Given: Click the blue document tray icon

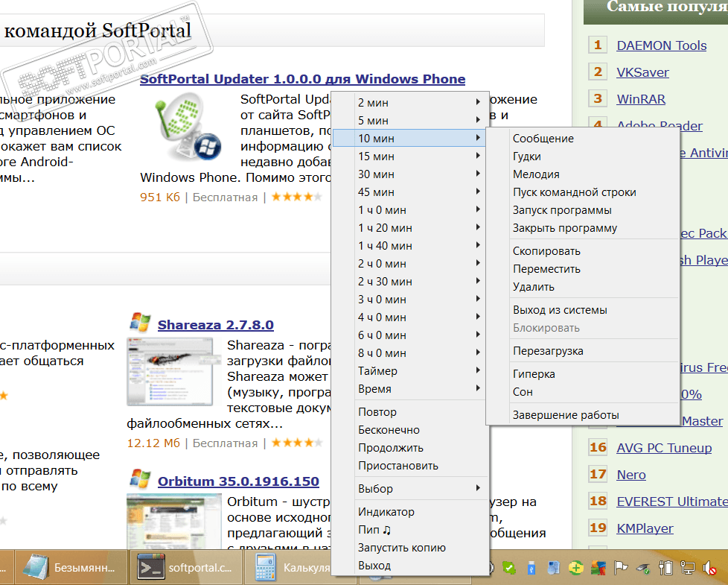Looking at the screenshot, I should (x=553, y=567).
